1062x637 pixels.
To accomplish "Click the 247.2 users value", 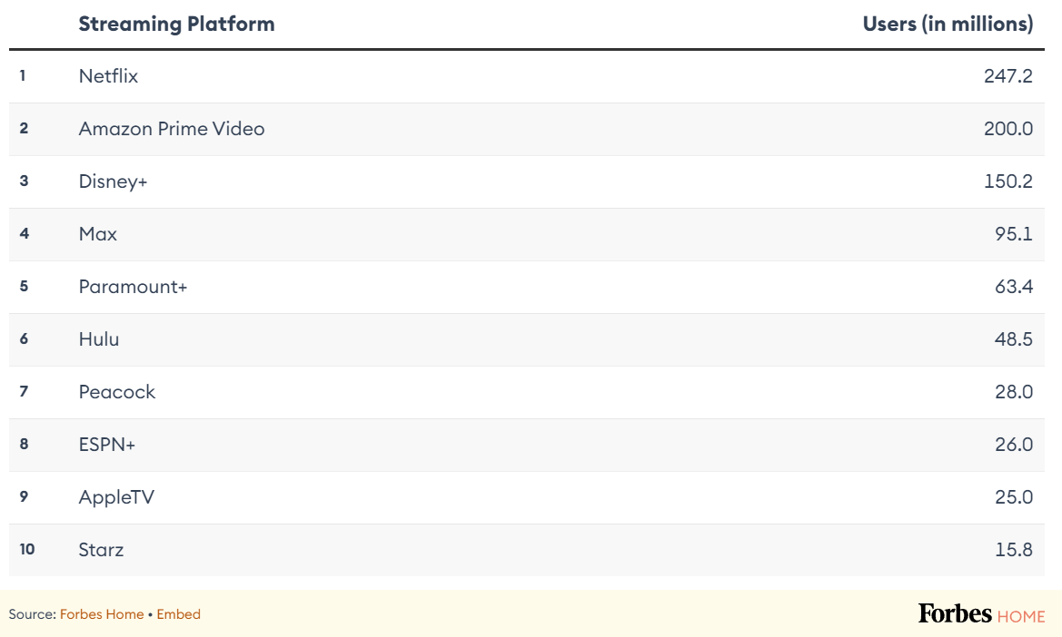I will [1008, 75].
